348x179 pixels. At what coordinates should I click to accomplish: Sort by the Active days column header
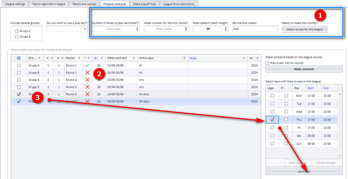146,58
